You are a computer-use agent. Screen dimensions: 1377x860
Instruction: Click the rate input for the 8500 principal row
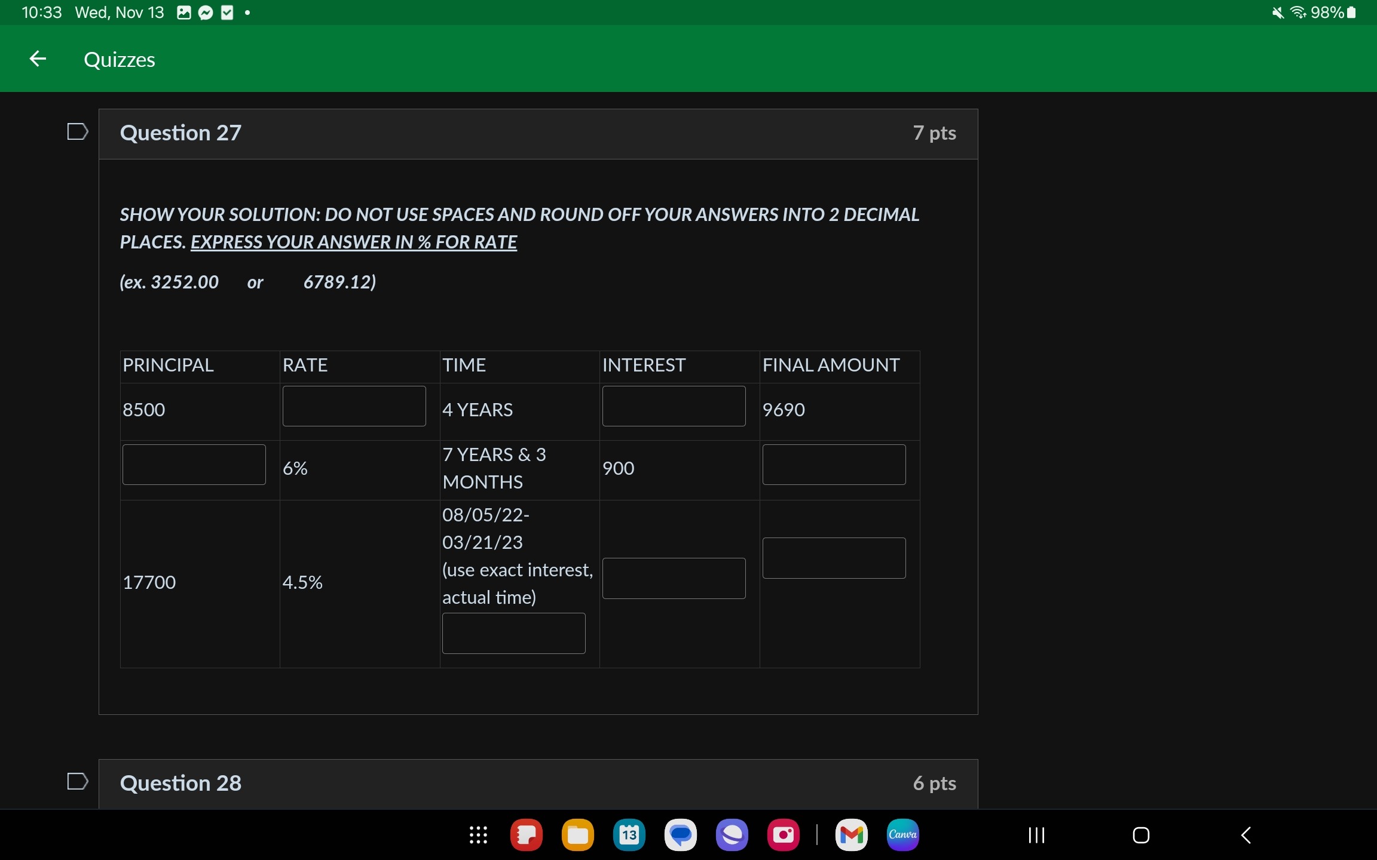(354, 406)
